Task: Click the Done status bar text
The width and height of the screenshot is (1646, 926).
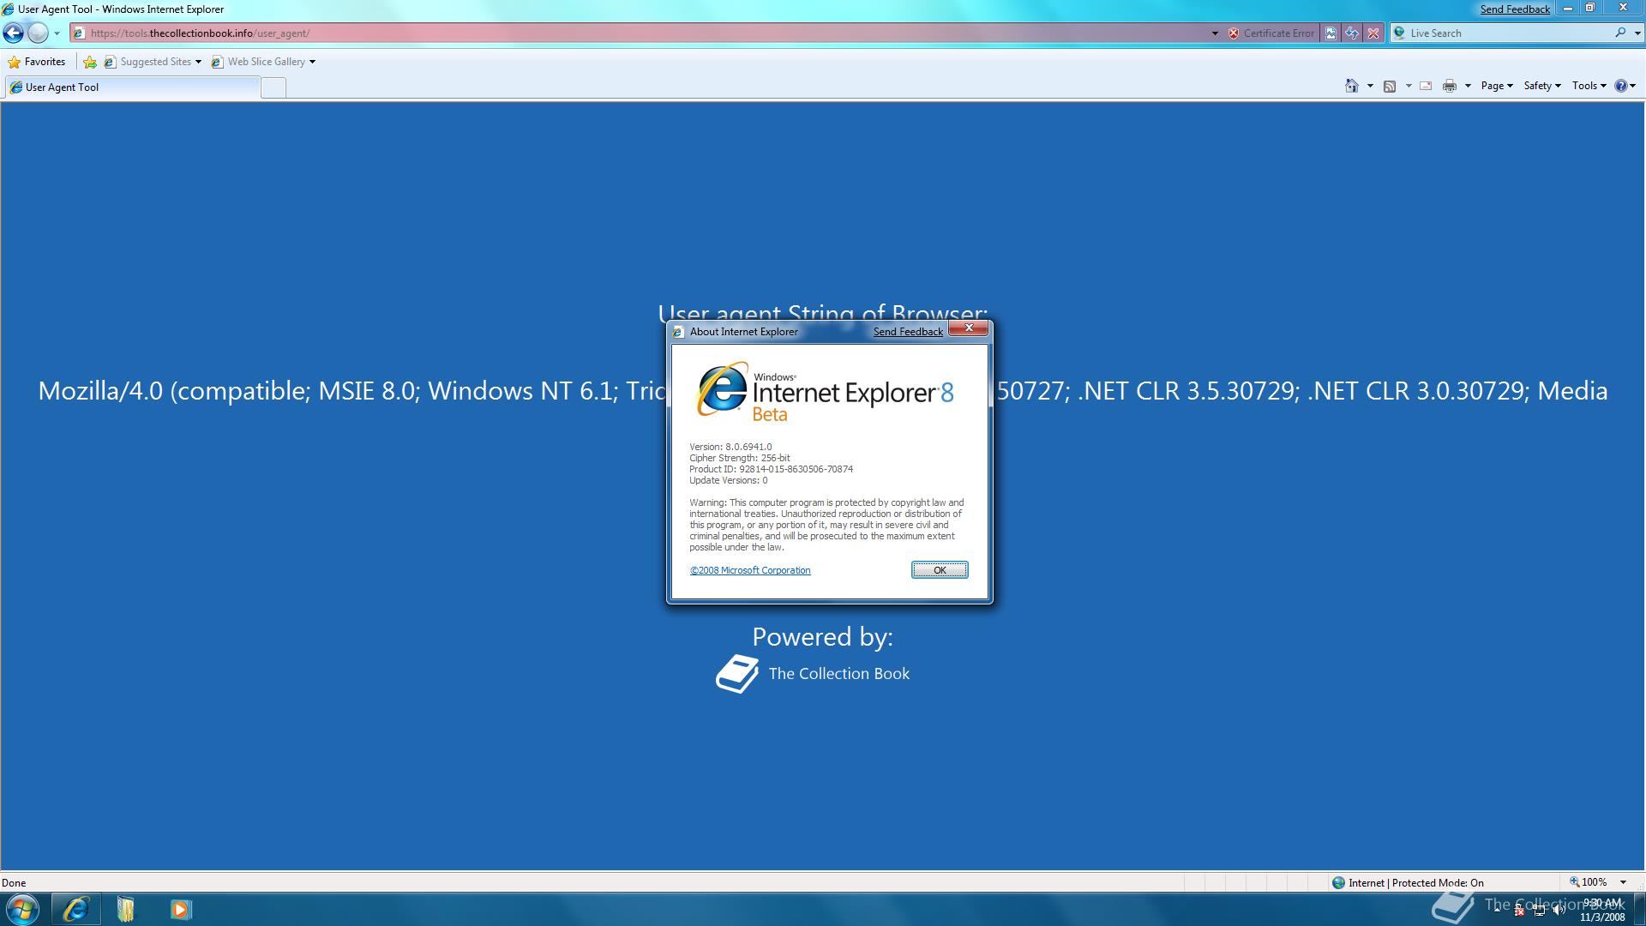Action: click(14, 882)
